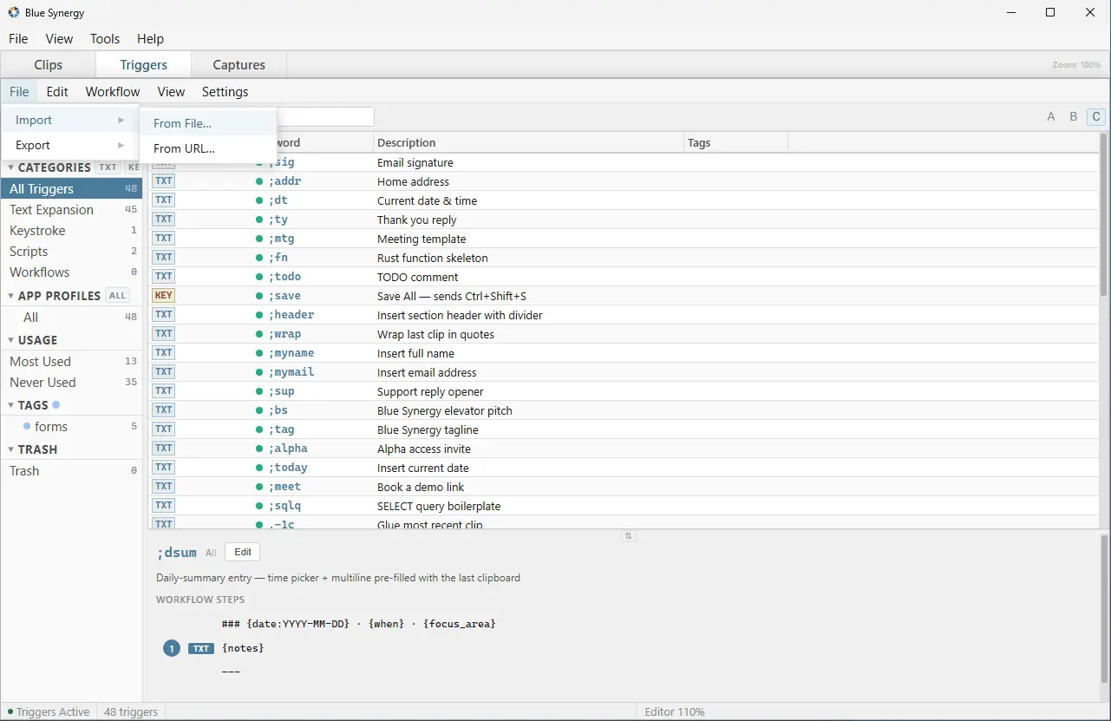Click the search input field
The height and width of the screenshot is (721, 1111).
[x=325, y=116]
